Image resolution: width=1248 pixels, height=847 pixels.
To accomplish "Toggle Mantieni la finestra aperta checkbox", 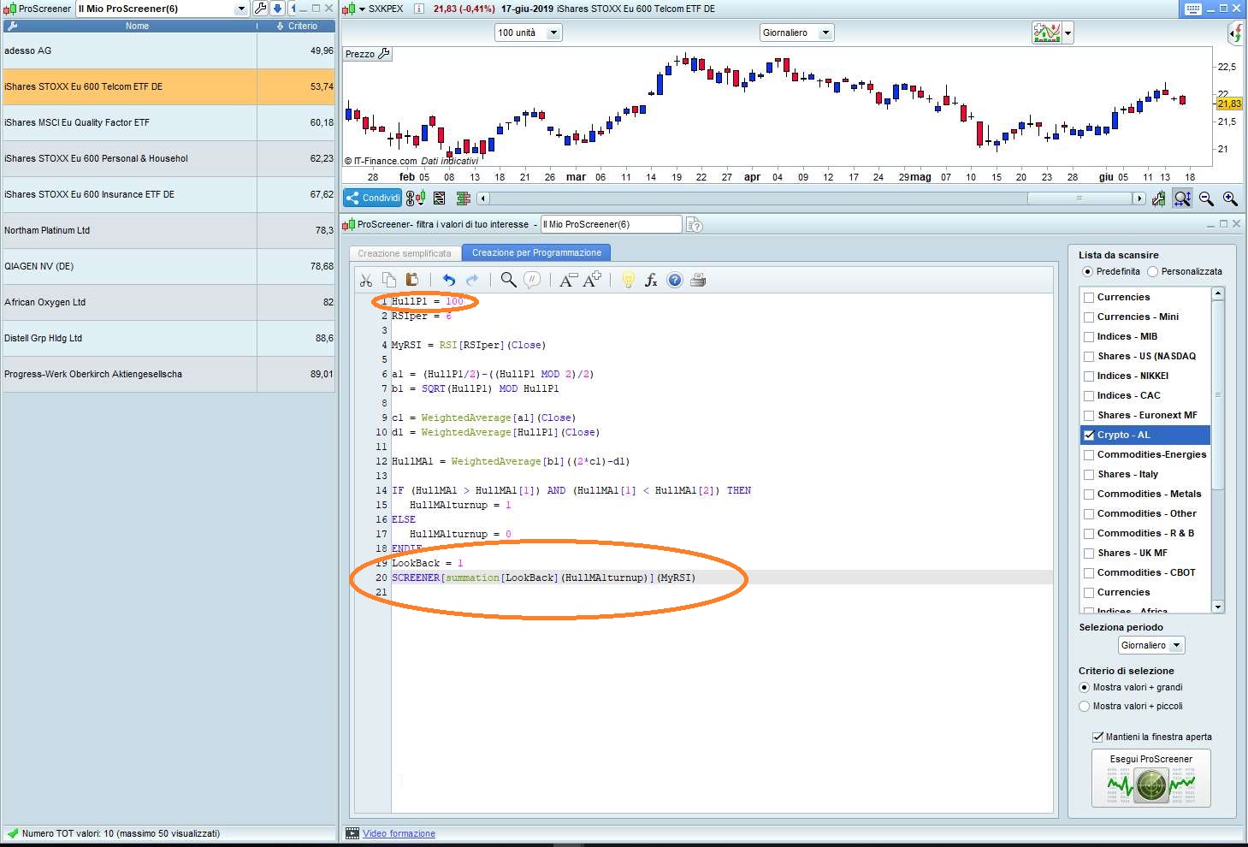I will pos(1097,737).
